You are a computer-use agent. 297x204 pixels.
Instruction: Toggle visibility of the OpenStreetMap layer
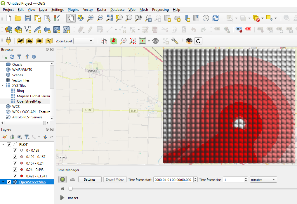pos(9,182)
